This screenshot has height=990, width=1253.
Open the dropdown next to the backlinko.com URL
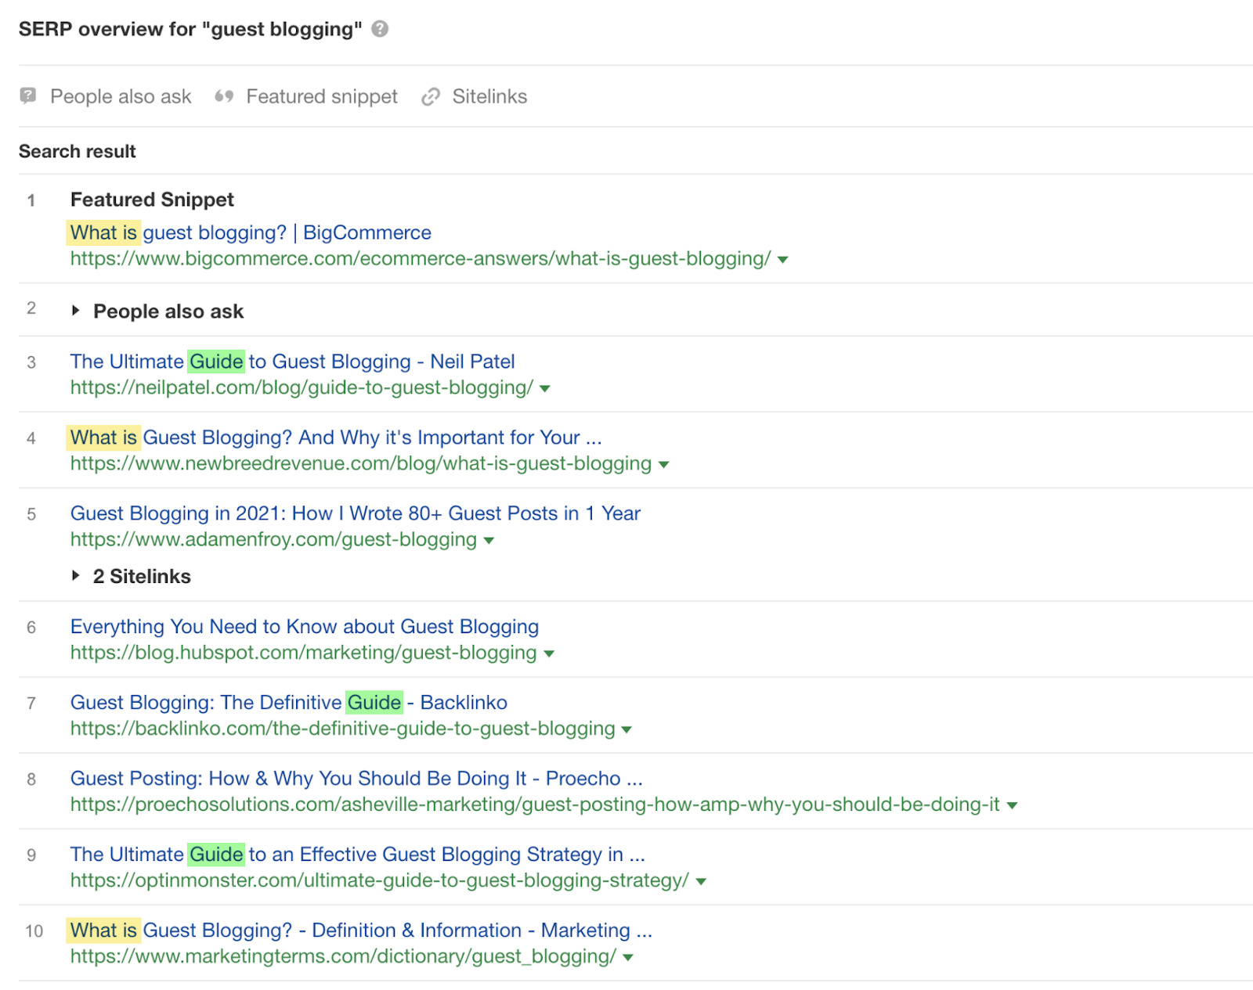(626, 729)
